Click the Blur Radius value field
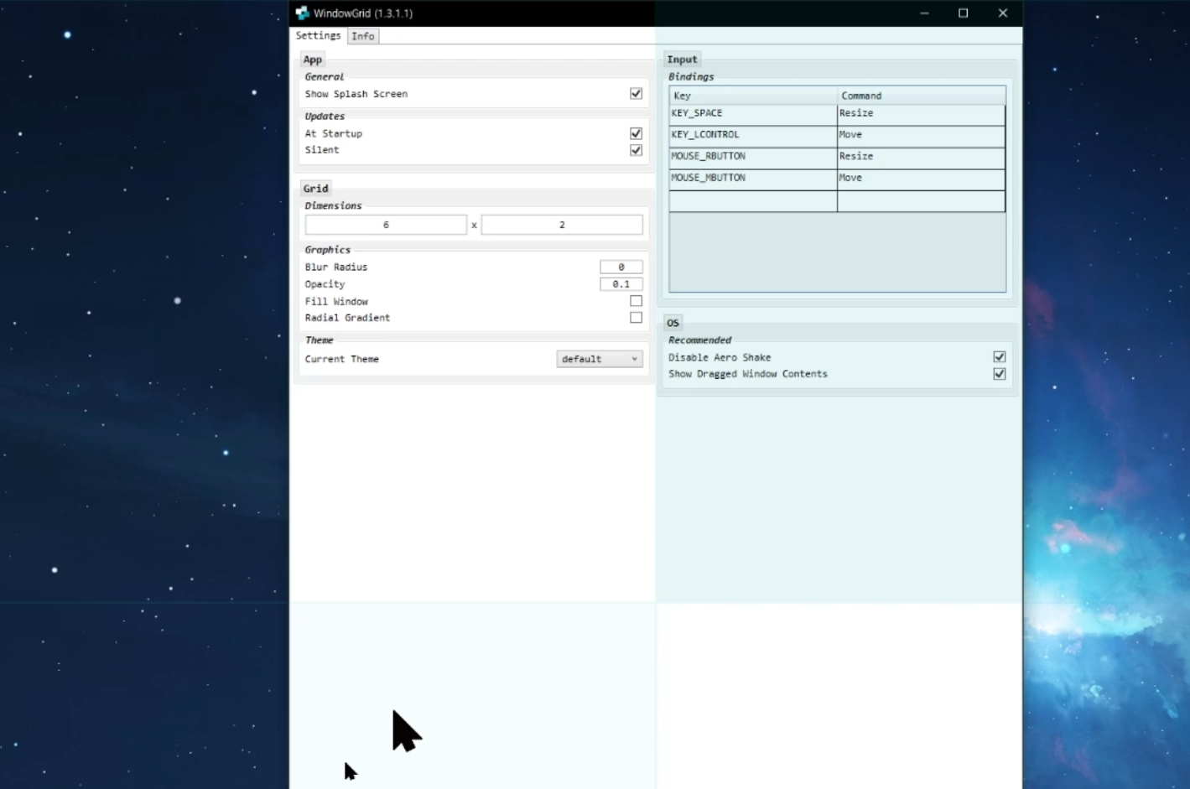The image size is (1190, 789). (x=621, y=267)
